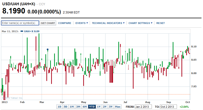Choose the 1Y time range
This screenshot has width=203, height=110.
pos(99,107)
